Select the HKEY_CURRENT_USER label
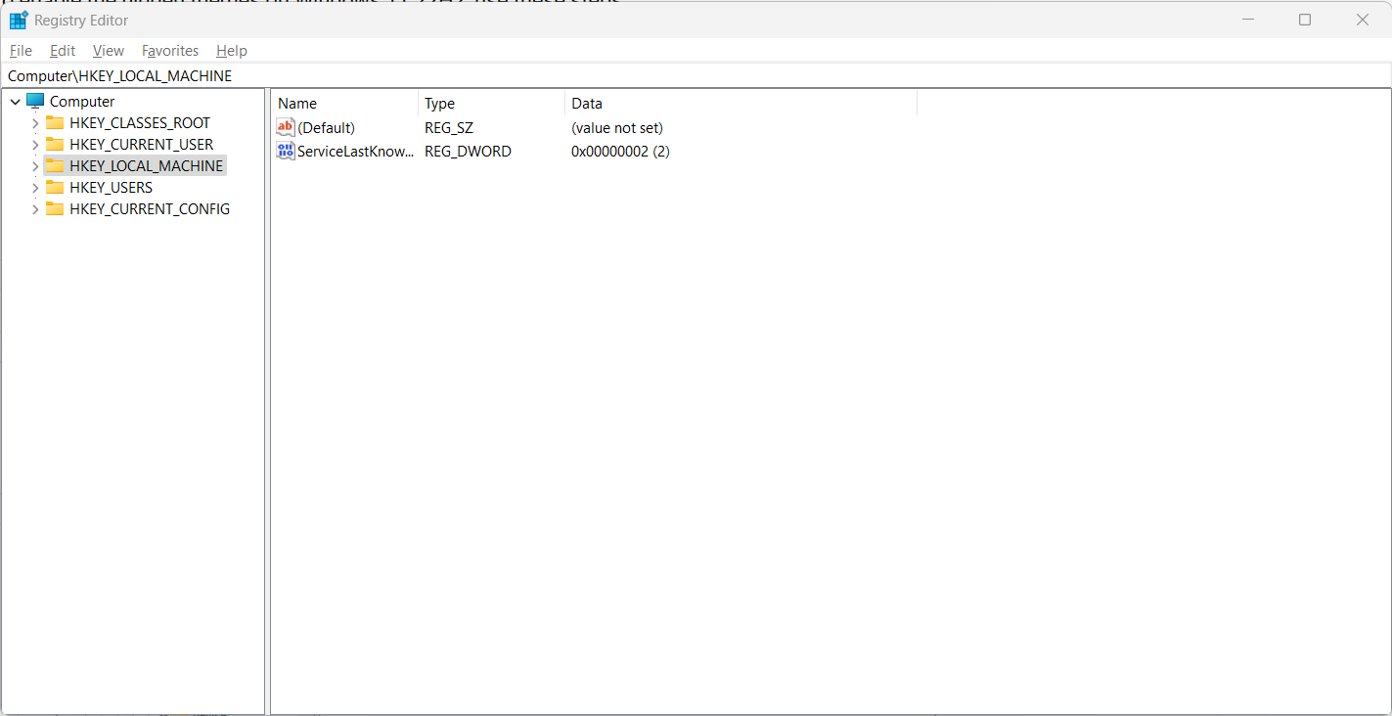1392x716 pixels. click(x=142, y=145)
